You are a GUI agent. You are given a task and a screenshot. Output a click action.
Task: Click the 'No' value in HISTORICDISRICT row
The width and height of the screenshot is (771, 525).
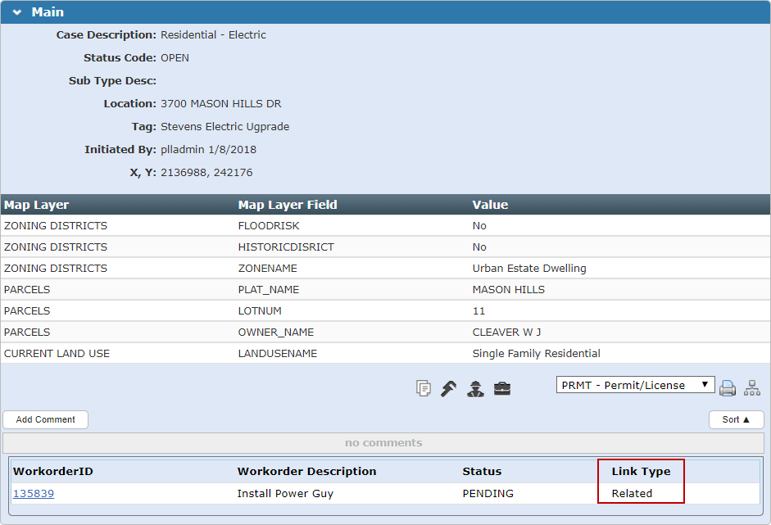(479, 247)
